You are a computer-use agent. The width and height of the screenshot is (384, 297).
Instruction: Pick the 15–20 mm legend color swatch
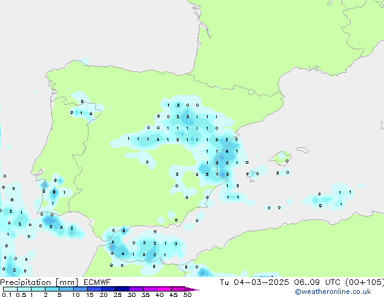(x=94, y=289)
